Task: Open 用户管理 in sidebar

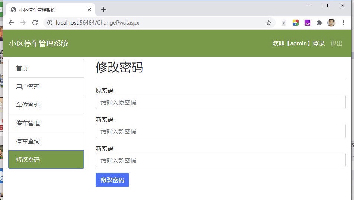Action: 46,87
